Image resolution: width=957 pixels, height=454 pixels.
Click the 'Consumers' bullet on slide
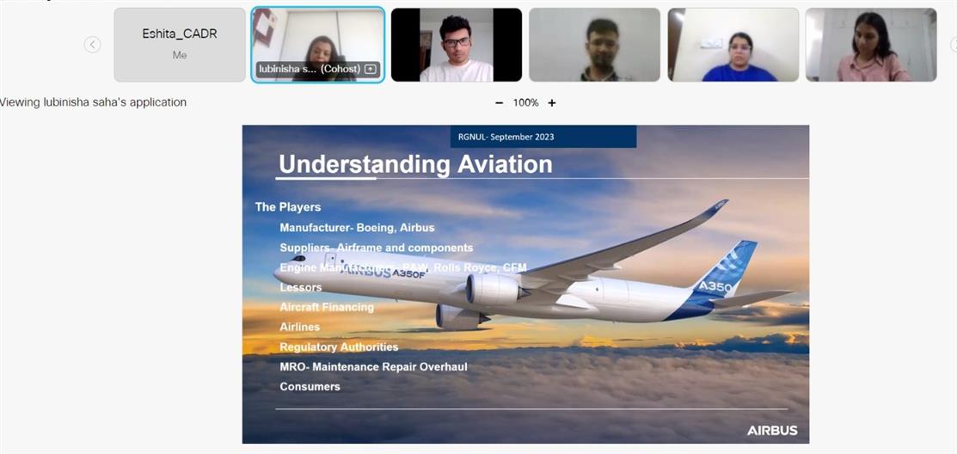(310, 386)
